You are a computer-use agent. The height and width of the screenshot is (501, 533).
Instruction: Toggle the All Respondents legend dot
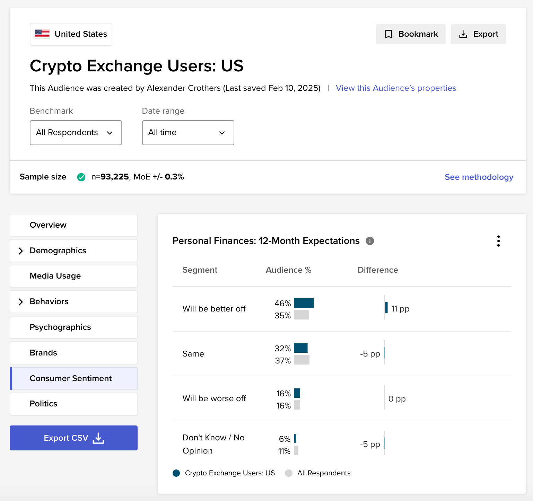pos(289,473)
